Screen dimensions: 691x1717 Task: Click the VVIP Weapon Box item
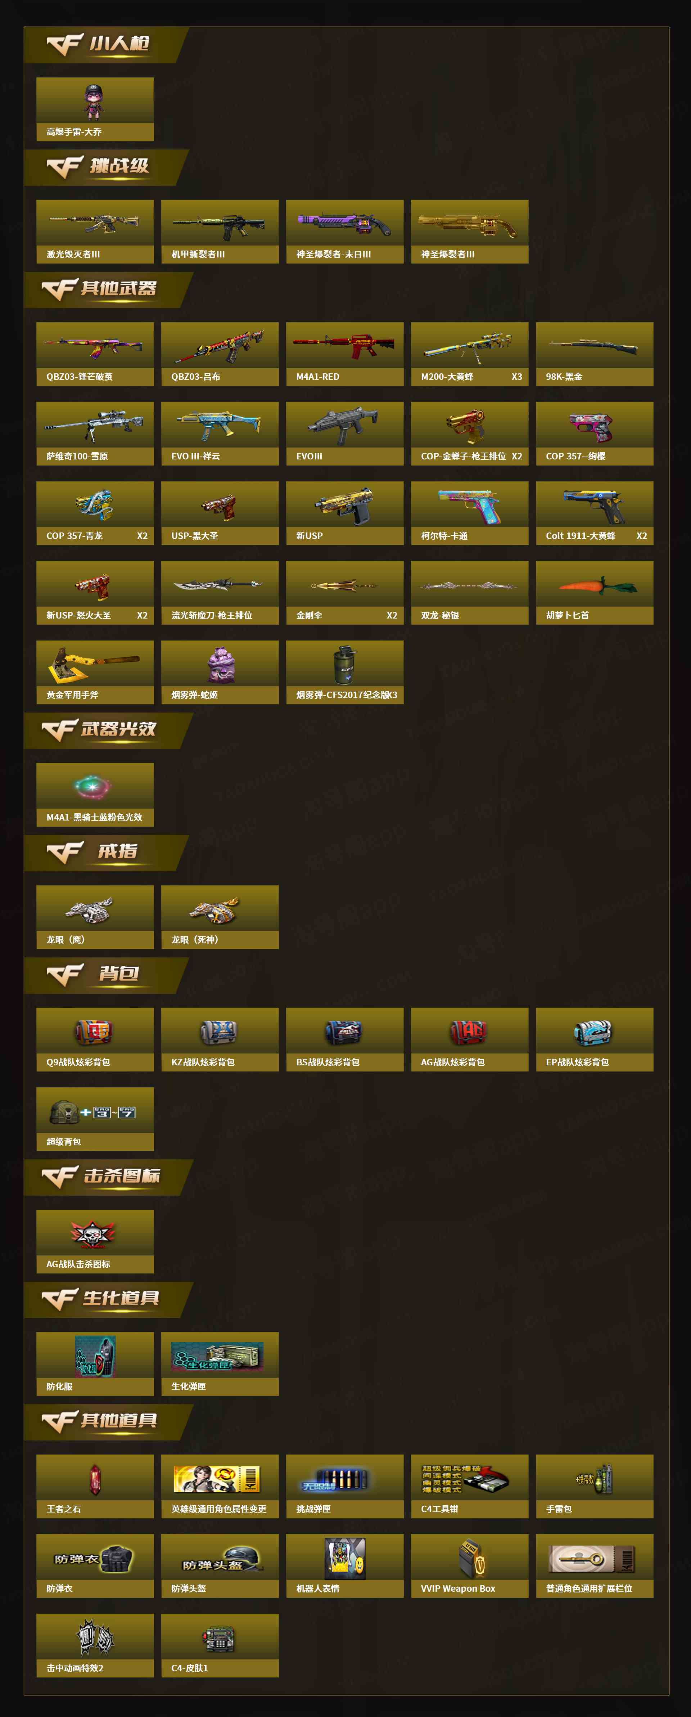click(x=470, y=1566)
